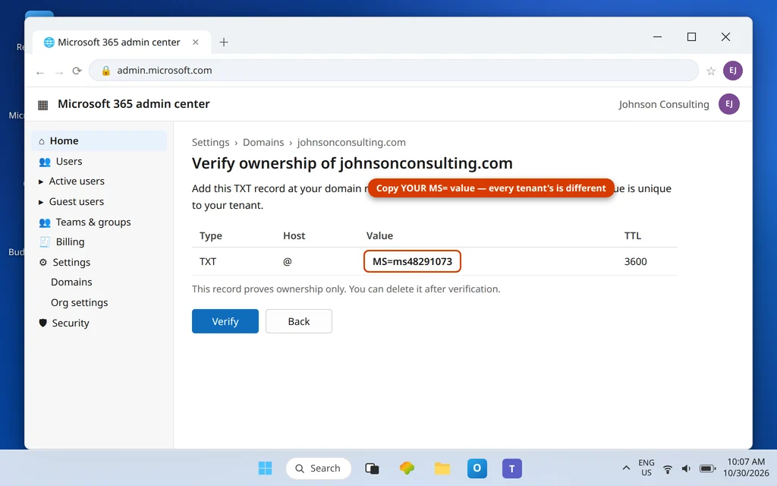This screenshot has height=486, width=777.
Task: Click the TXT type cell
Action: [208, 261]
